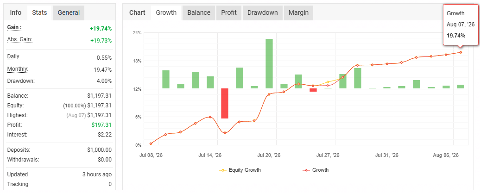Click the Abs. Gain label
The image size is (480, 193).
19,39
